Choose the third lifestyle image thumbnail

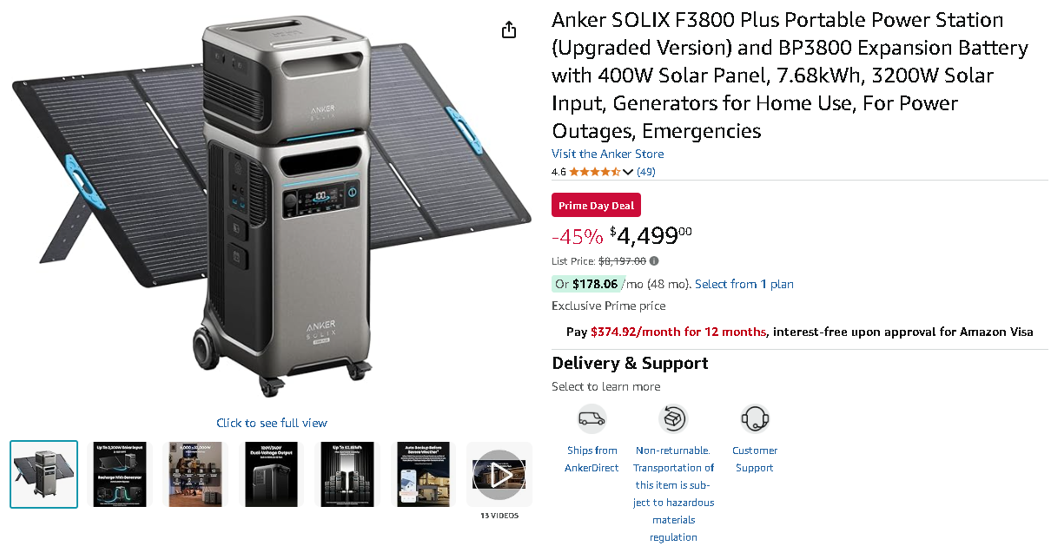click(195, 474)
